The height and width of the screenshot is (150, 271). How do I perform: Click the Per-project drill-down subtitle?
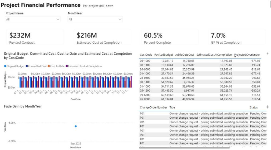coord(98,6)
